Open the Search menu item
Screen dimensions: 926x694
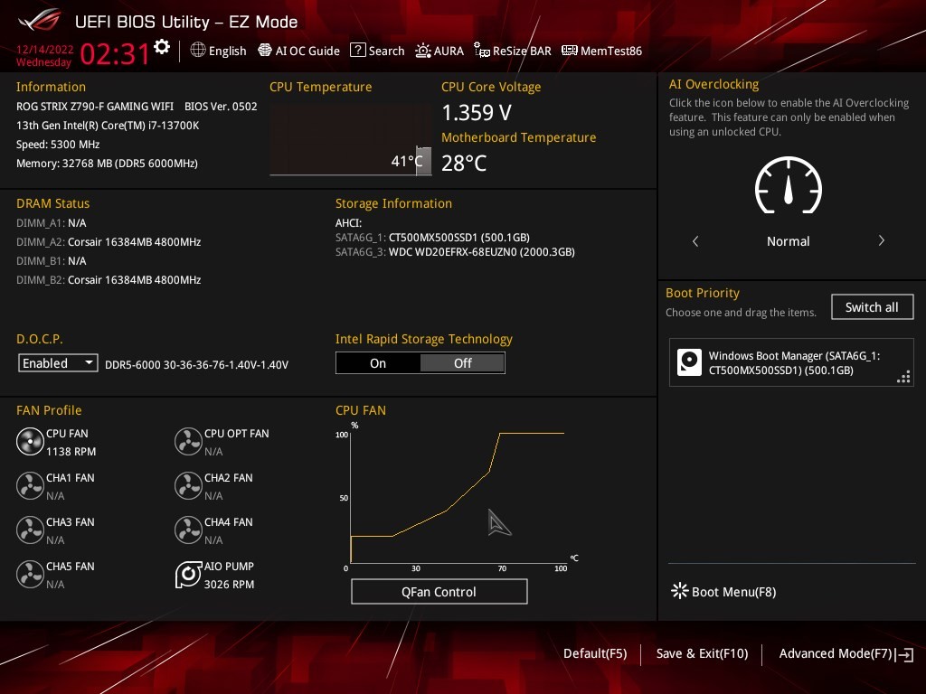377,51
